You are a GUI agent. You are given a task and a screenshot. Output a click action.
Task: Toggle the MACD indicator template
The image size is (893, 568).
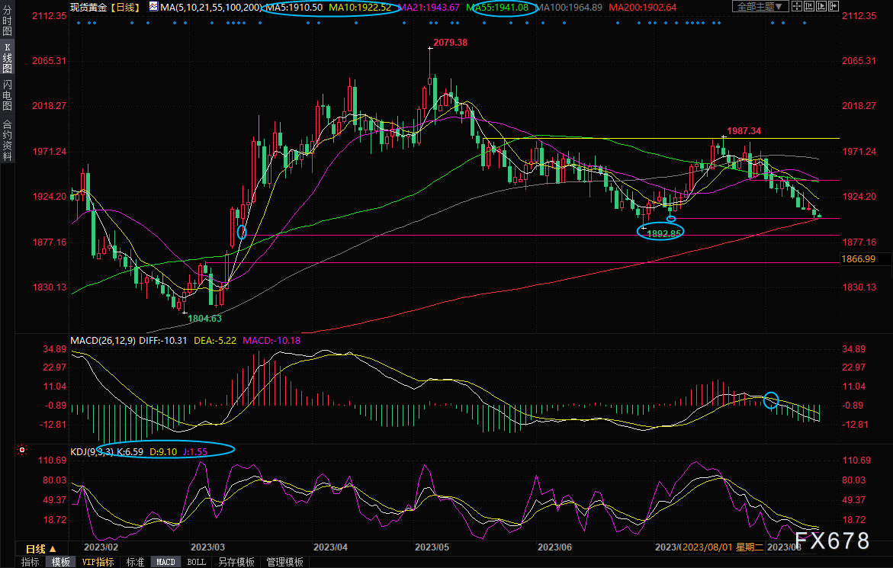(165, 562)
